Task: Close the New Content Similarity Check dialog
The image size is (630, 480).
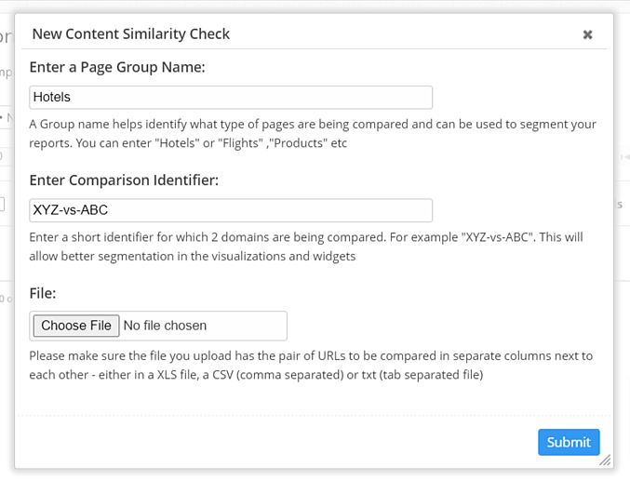Action: click(587, 34)
